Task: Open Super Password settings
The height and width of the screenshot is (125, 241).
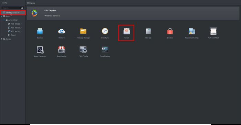Action: click(x=40, y=52)
